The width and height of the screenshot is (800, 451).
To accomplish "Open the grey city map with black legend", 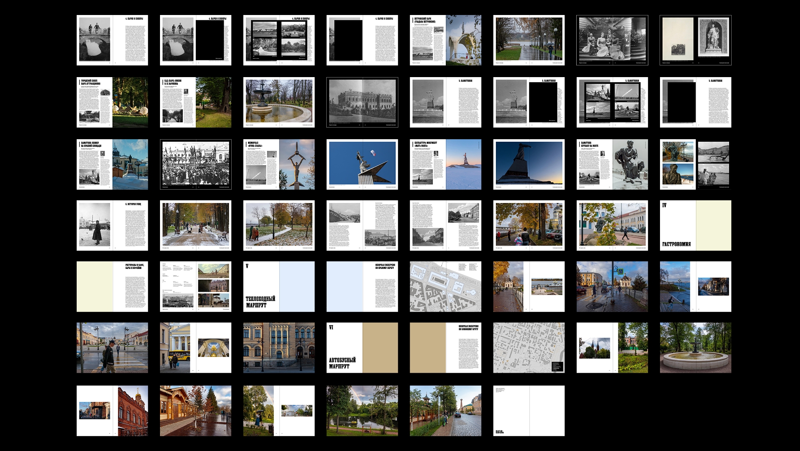I will [529, 348].
